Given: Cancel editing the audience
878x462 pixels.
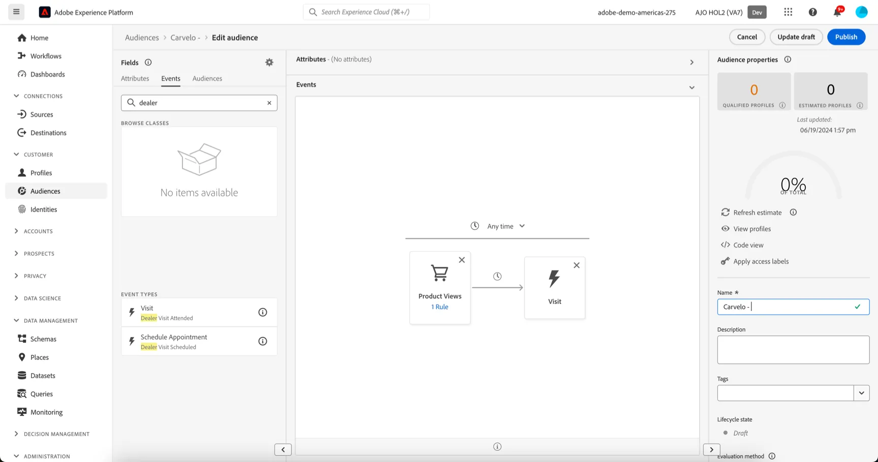Looking at the screenshot, I should 747,37.
